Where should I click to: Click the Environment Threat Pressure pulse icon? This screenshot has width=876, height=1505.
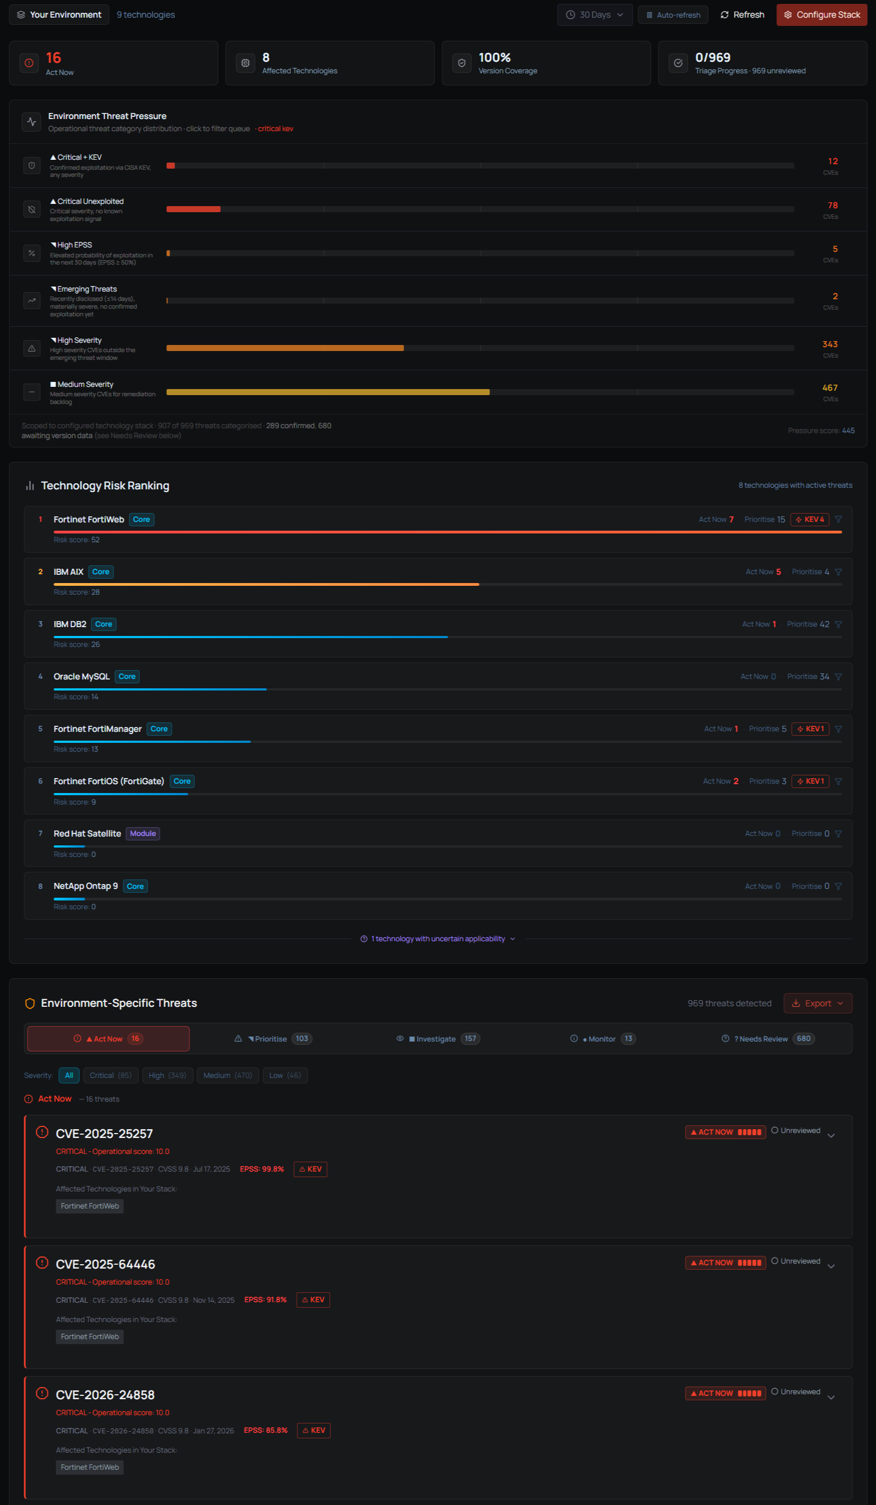[31, 122]
